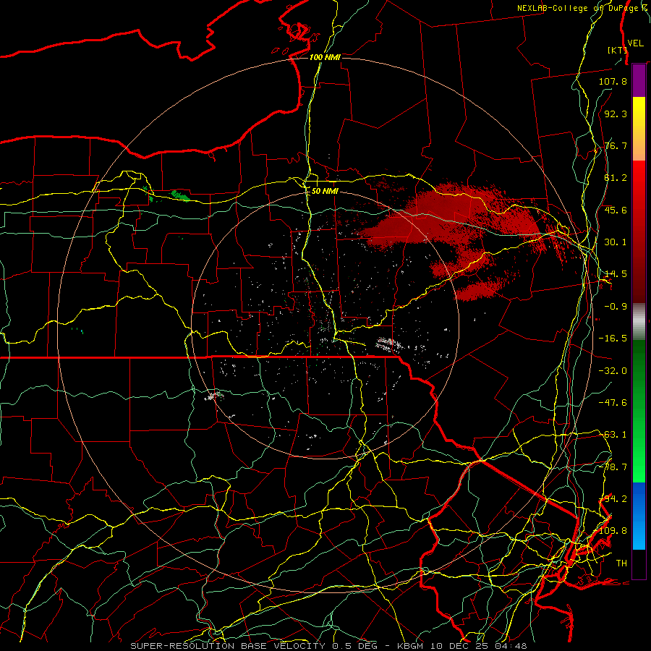Click the Super-Resolution Base Velocity caption
The image size is (651, 651).
coord(329,646)
